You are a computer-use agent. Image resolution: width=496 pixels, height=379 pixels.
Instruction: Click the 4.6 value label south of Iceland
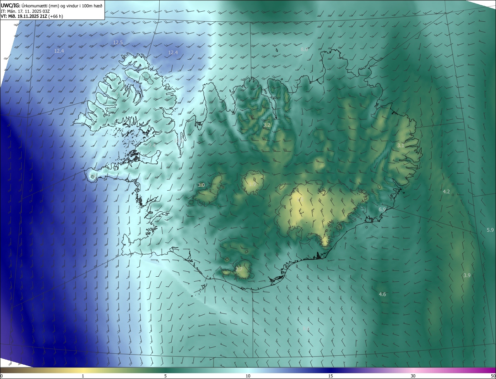[x=382, y=294]
